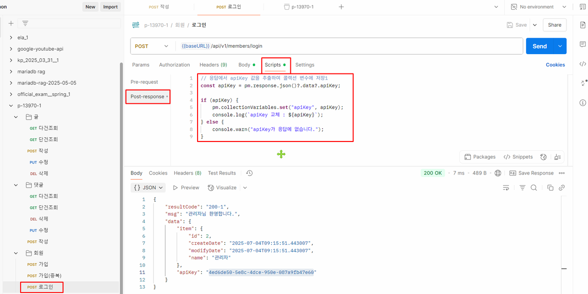The width and height of the screenshot is (588, 294).
Task: Switch to the POST 작성 request tab
Action: (x=159, y=7)
